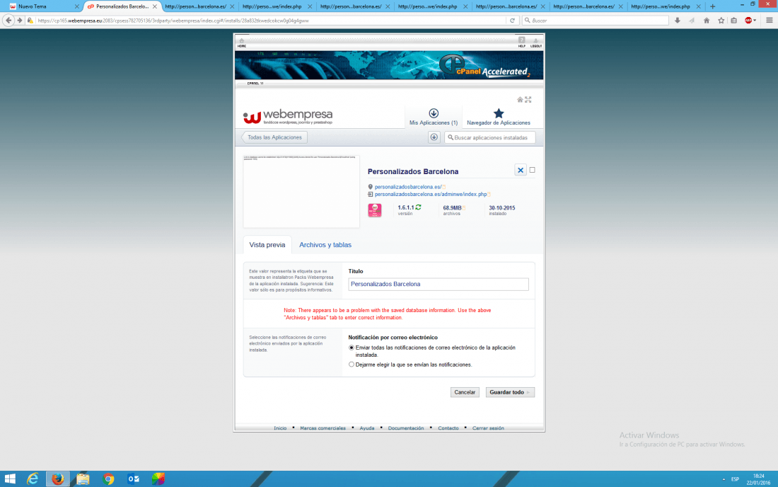
Task: Select 'Enviar todas las notificaciones' radio option
Action: (x=352, y=348)
